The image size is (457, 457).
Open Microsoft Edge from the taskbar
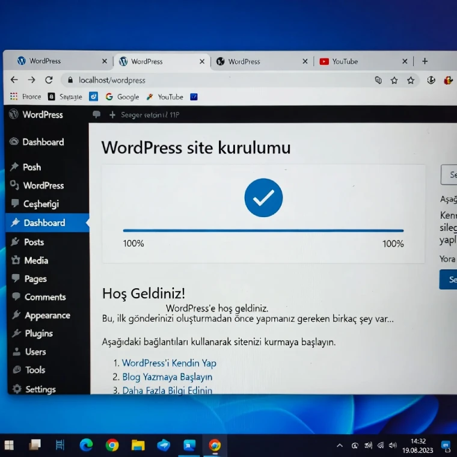(86, 445)
